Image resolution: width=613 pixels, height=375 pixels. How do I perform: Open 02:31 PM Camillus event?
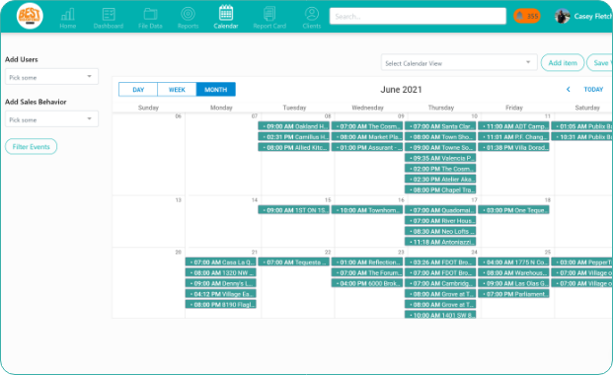click(x=293, y=137)
